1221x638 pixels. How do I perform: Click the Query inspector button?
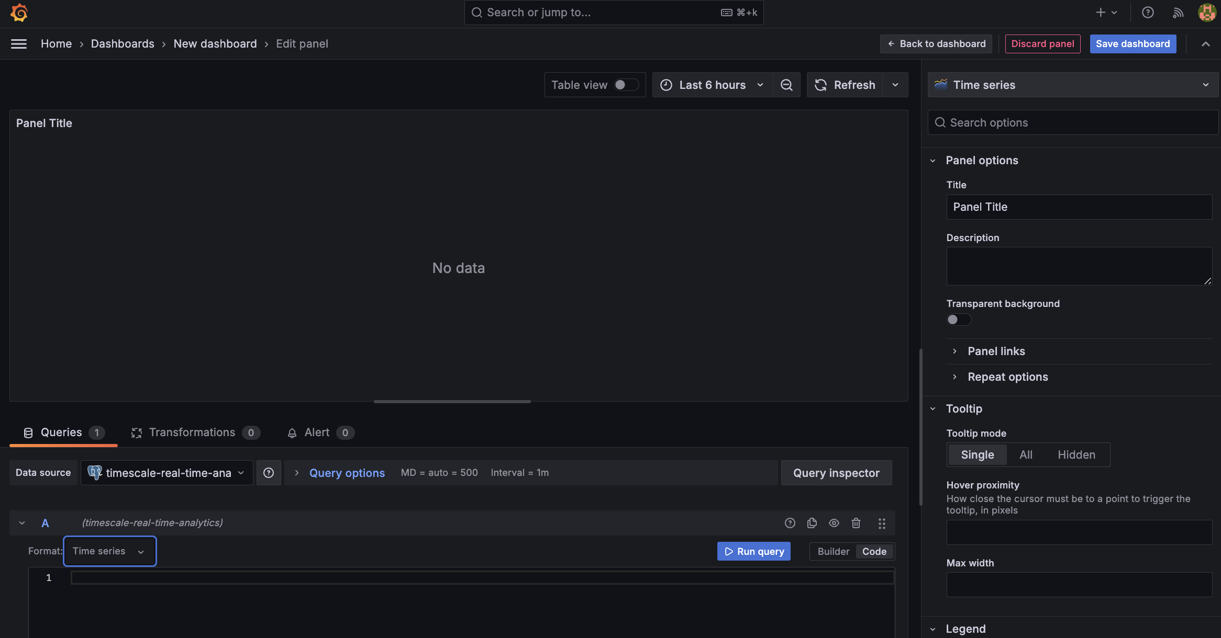tap(836, 472)
